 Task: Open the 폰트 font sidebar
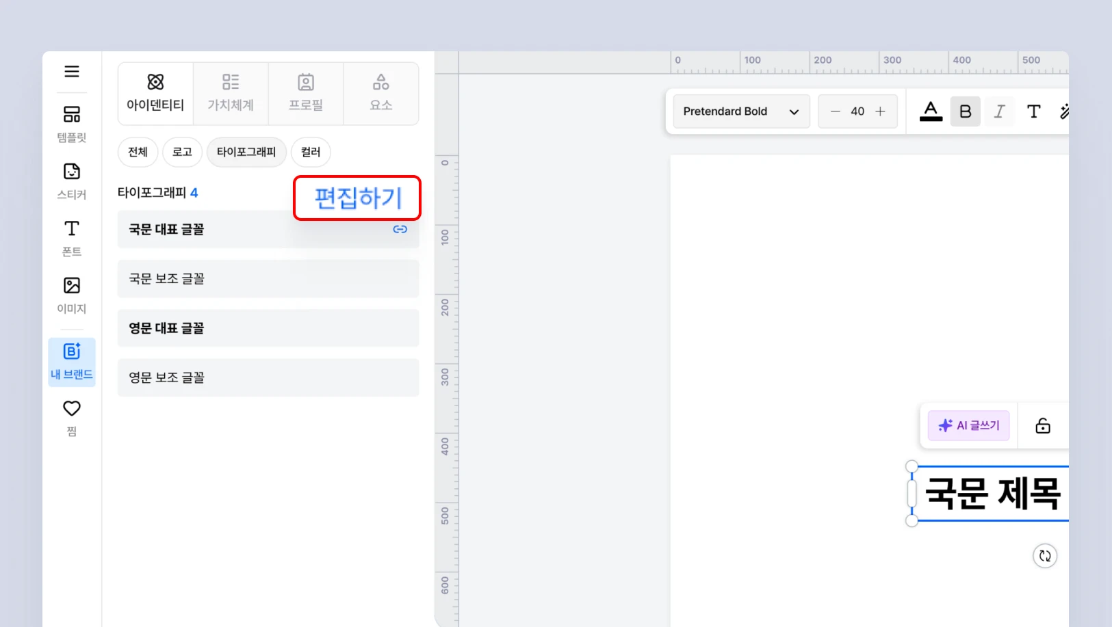72,237
